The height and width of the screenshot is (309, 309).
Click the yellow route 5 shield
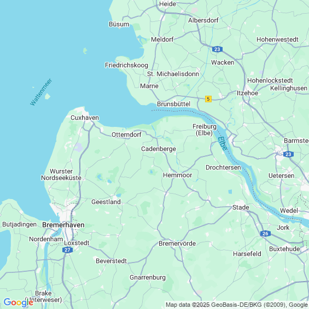[208, 99]
